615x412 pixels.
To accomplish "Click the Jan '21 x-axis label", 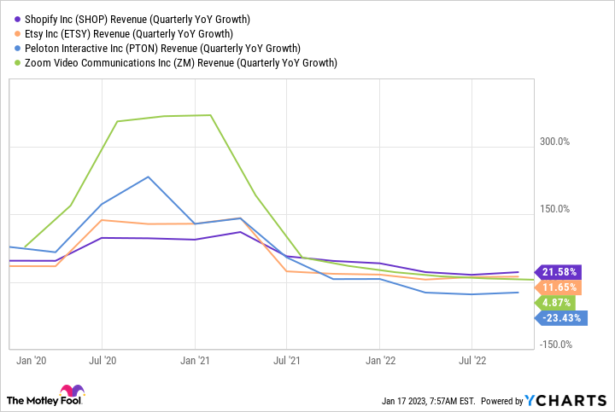I will pyautogui.click(x=195, y=360).
